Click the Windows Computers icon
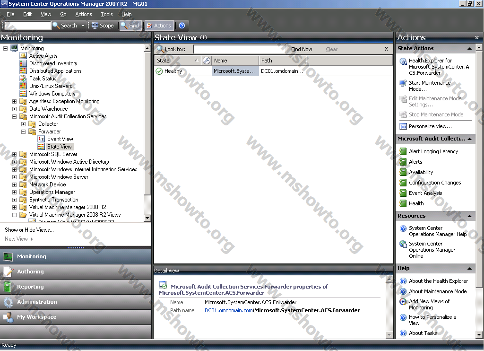 (x=23, y=94)
